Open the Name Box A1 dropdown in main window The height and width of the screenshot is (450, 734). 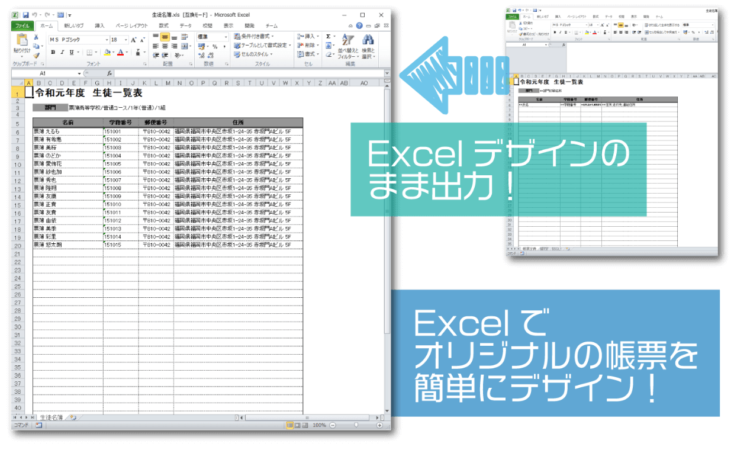coord(79,73)
